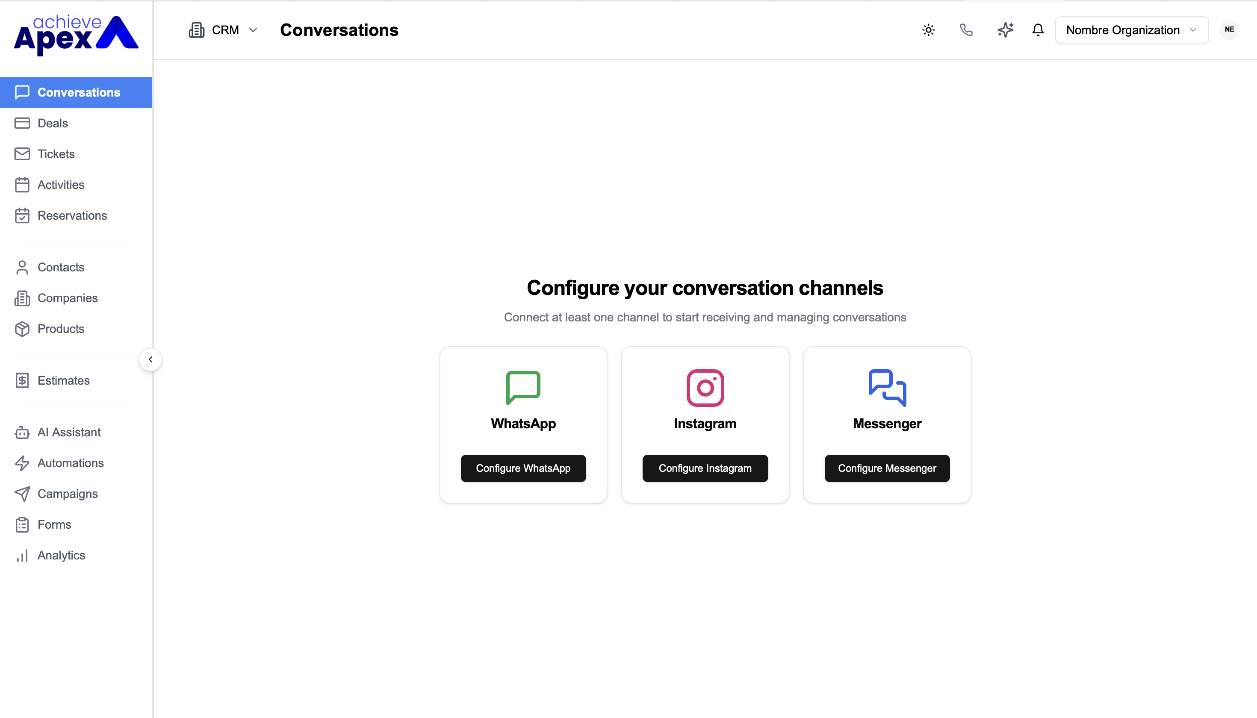Screen dimensions: 1257x718
Task: Go to Products in sidebar
Action: tap(76, 329)
